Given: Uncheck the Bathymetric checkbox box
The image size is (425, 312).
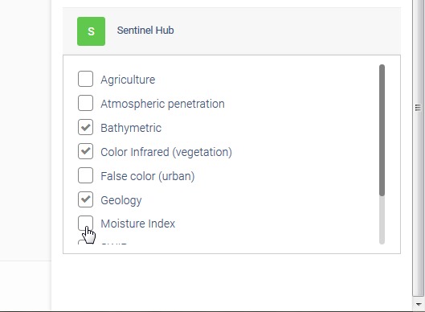Looking at the screenshot, I should [x=85, y=127].
